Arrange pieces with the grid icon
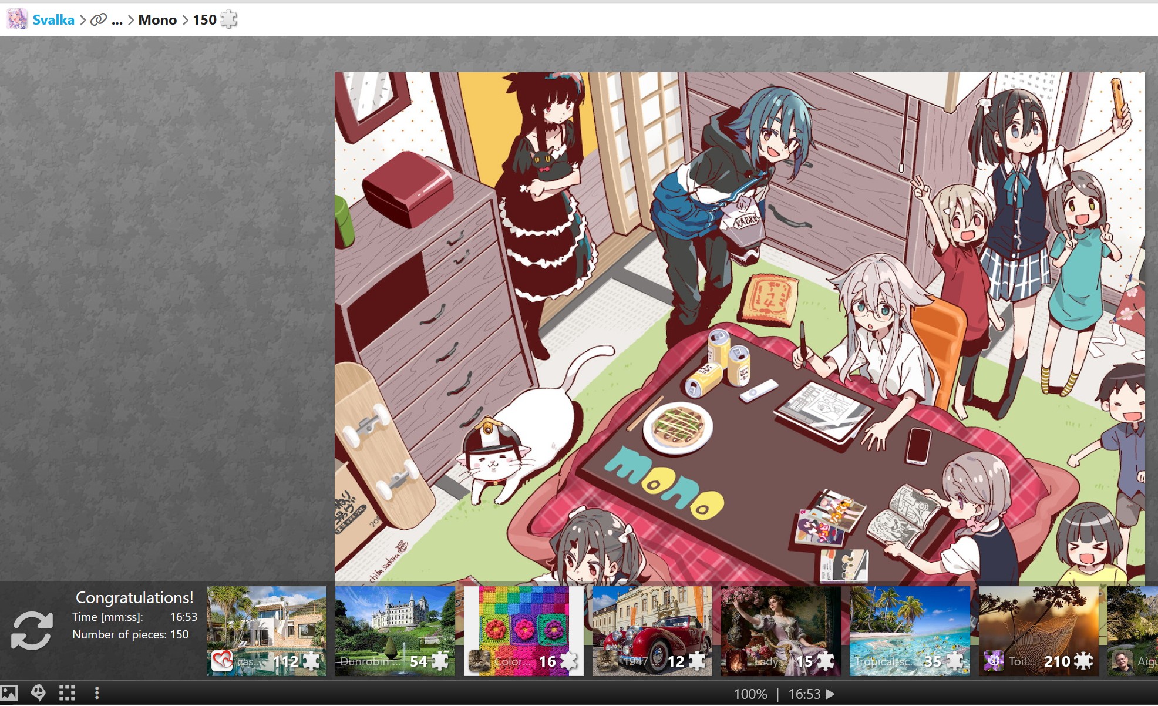Image resolution: width=1158 pixels, height=706 pixels. click(67, 693)
